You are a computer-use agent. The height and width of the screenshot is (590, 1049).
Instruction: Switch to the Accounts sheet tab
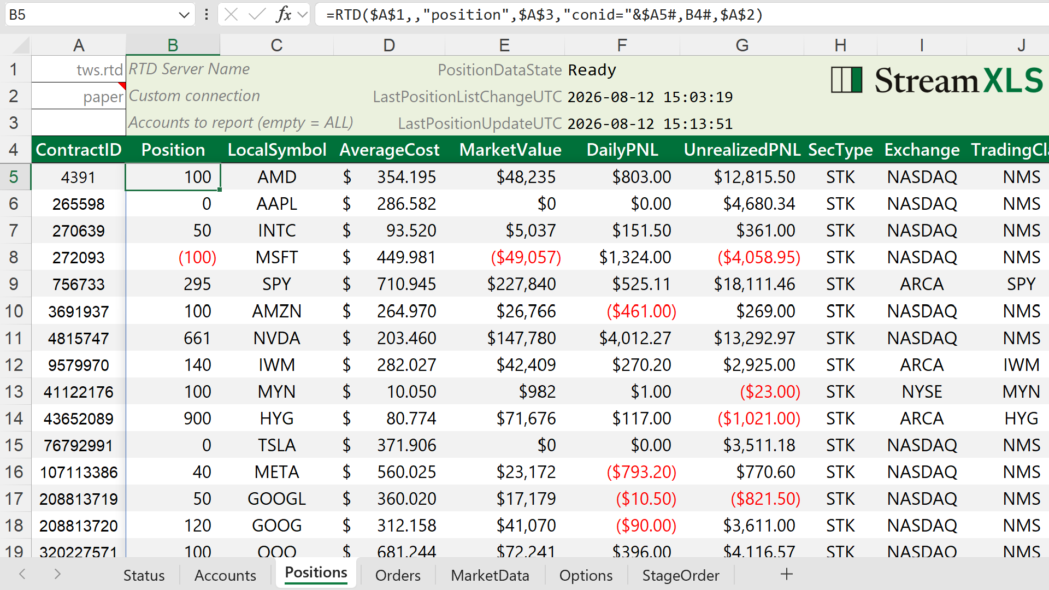coord(225,575)
